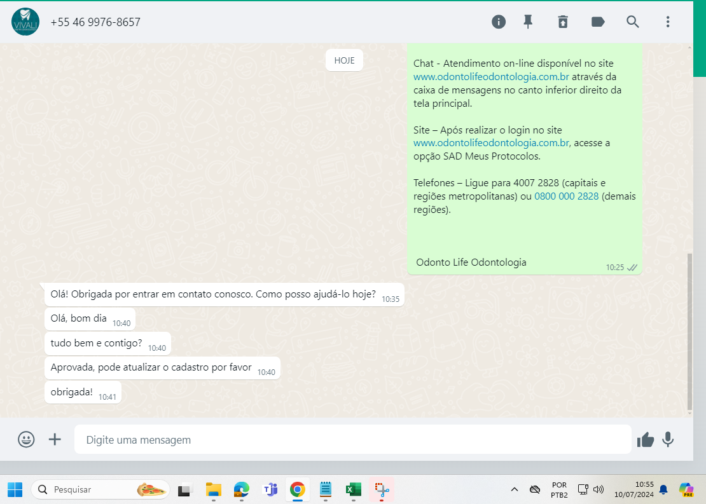This screenshot has height=504, width=706.
Task: Click 'Odonto Life Odontologia' signature text
Action: pos(471,262)
